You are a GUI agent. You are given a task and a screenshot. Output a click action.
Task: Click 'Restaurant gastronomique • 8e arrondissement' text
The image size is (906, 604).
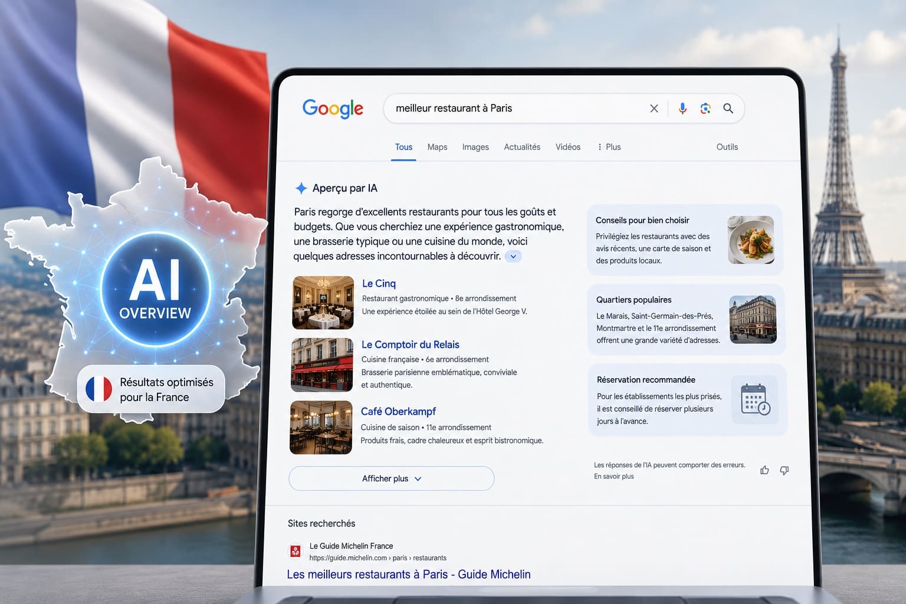(x=439, y=298)
